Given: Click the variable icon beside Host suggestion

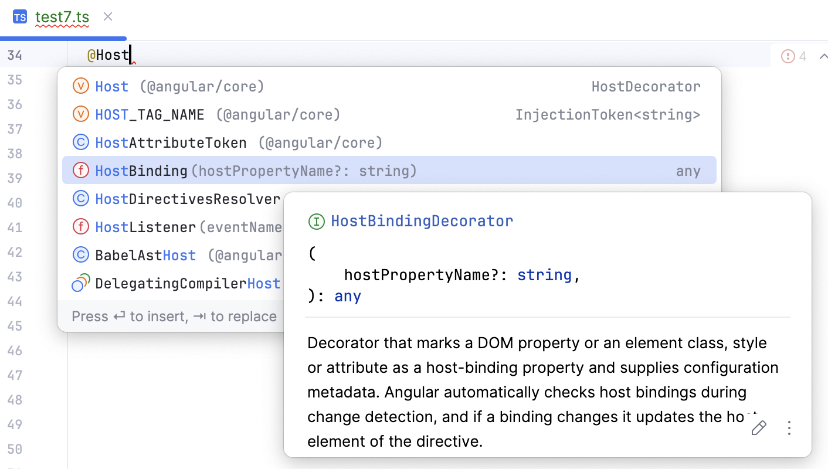Looking at the screenshot, I should coord(80,86).
